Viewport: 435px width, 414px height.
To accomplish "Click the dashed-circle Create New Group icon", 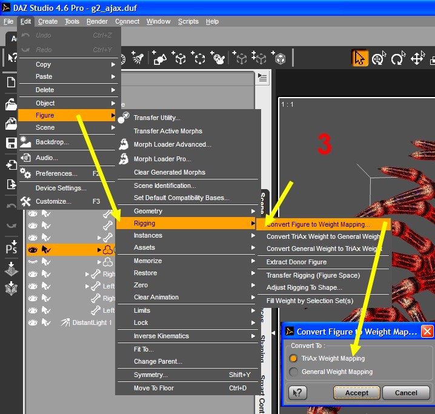I will pyautogui.click(x=198, y=58).
